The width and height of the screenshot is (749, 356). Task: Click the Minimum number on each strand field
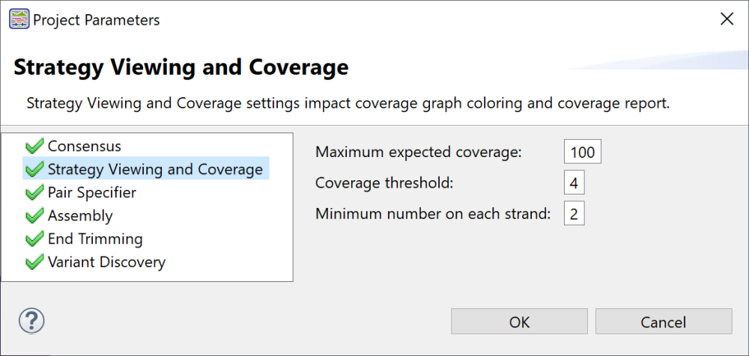click(x=574, y=215)
